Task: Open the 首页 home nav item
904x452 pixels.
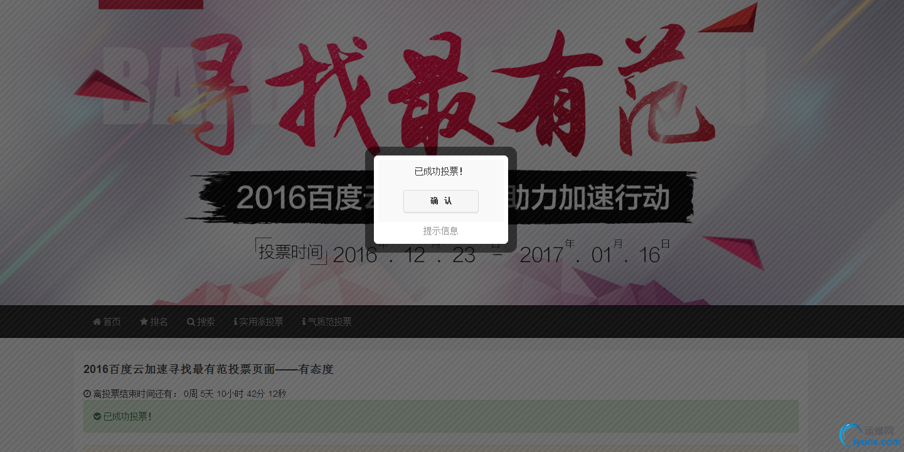Action: tap(107, 322)
